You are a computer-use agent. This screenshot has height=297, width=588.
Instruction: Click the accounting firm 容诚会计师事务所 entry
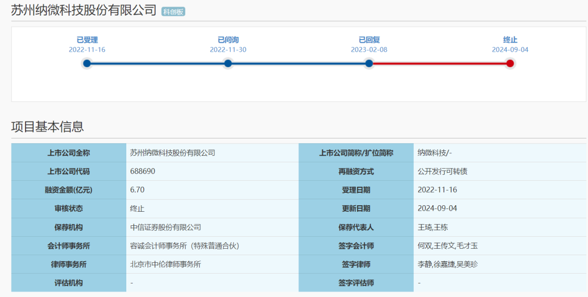pos(185,246)
